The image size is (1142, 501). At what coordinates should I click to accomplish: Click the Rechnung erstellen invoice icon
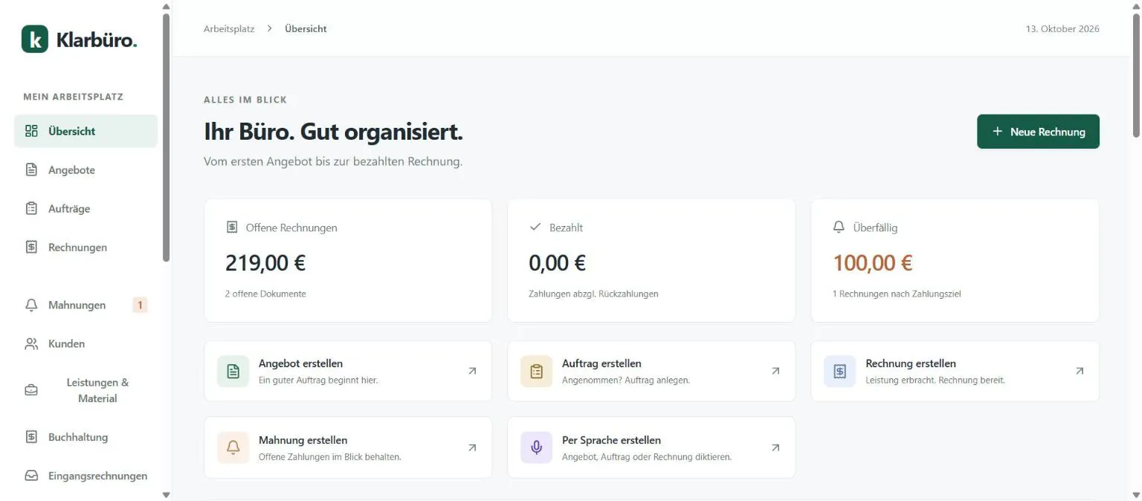(x=840, y=371)
